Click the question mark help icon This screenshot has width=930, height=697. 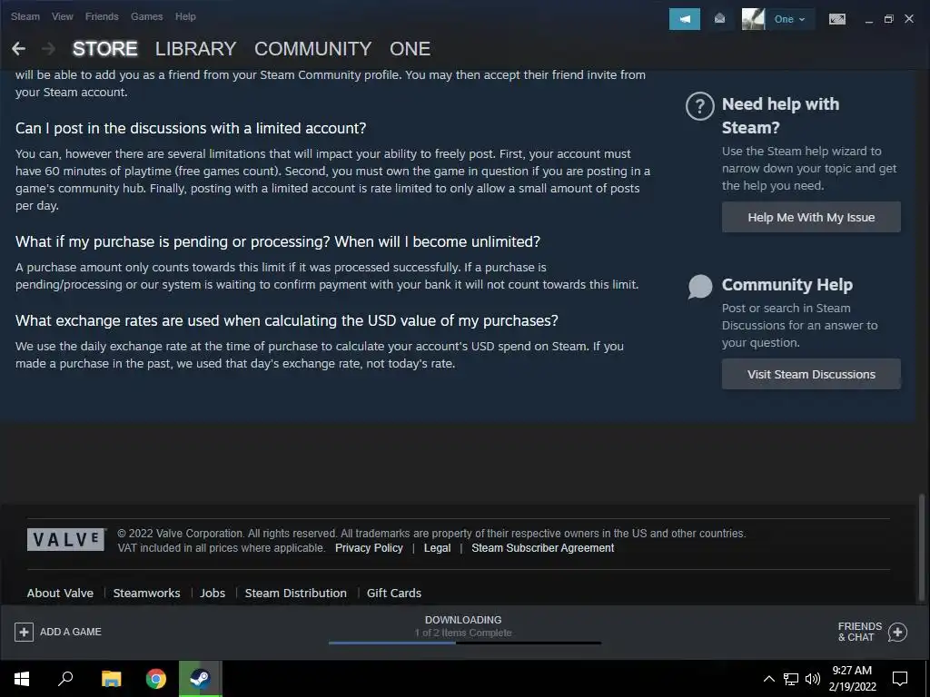pos(700,106)
